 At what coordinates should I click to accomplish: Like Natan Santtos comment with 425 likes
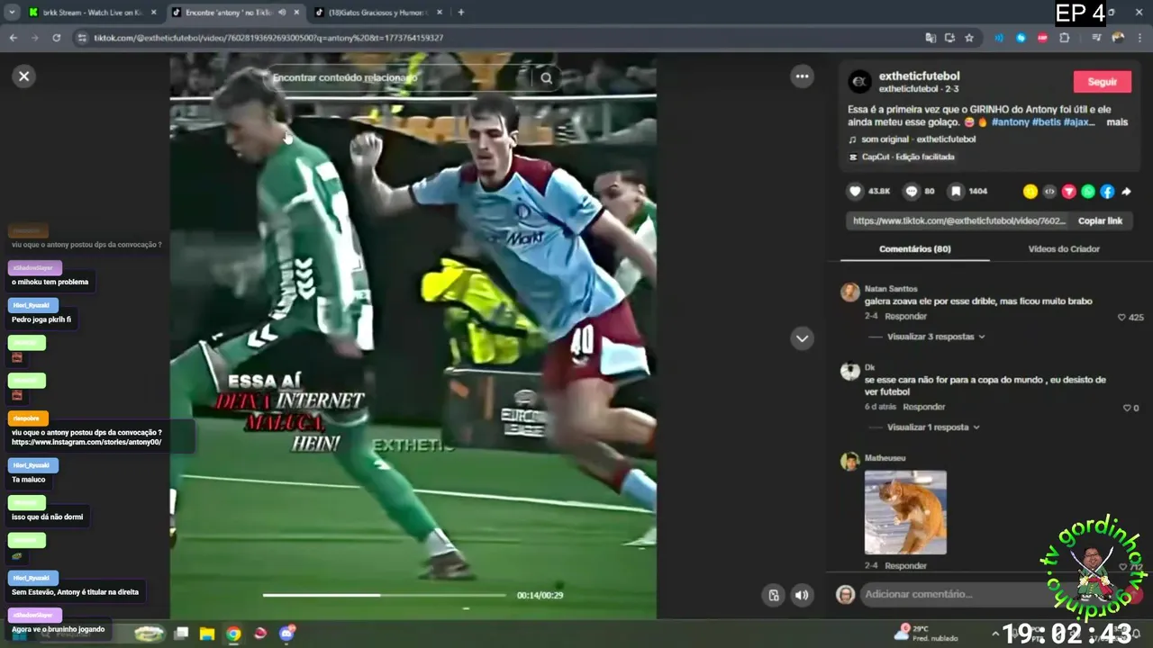click(x=1122, y=318)
